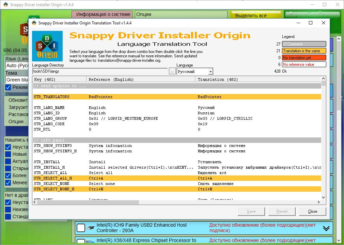
Task: Open the Тема dropdown showing Green blu
Action: click(17, 80)
